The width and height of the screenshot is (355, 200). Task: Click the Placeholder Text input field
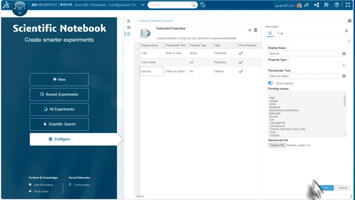305,76
